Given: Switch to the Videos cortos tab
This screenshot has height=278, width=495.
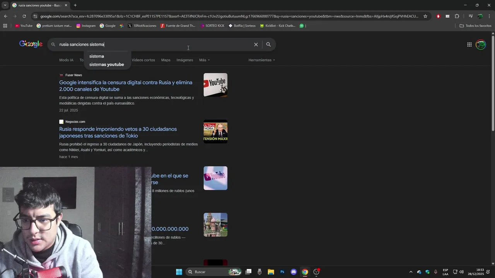Looking at the screenshot, I should pyautogui.click(x=143, y=60).
